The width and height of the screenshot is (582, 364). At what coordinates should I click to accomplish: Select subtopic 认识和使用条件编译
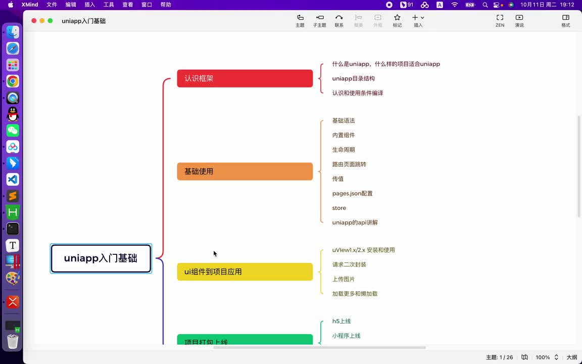[x=358, y=93]
